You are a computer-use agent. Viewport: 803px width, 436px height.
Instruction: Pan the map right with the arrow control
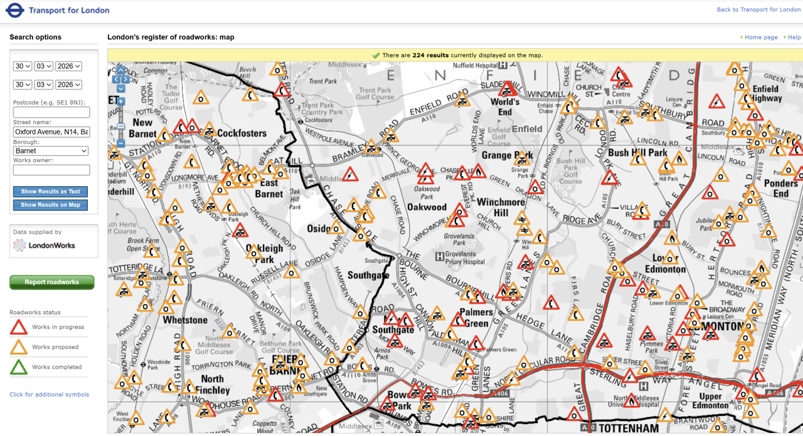click(x=126, y=79)
